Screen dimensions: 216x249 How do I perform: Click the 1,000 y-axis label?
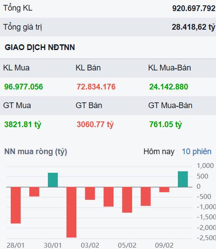tap(205, 166)
